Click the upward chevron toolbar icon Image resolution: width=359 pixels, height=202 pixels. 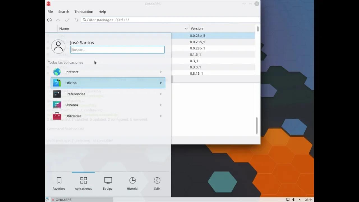coord(58,20)
